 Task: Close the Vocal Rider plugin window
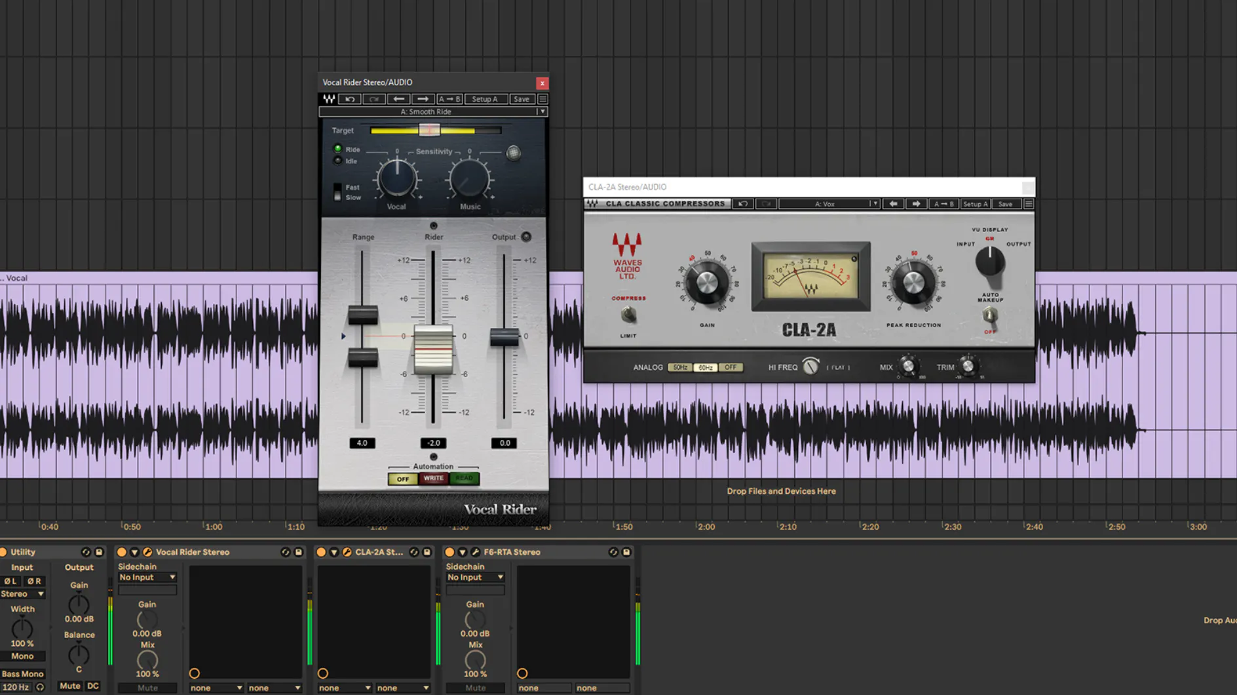542,83
